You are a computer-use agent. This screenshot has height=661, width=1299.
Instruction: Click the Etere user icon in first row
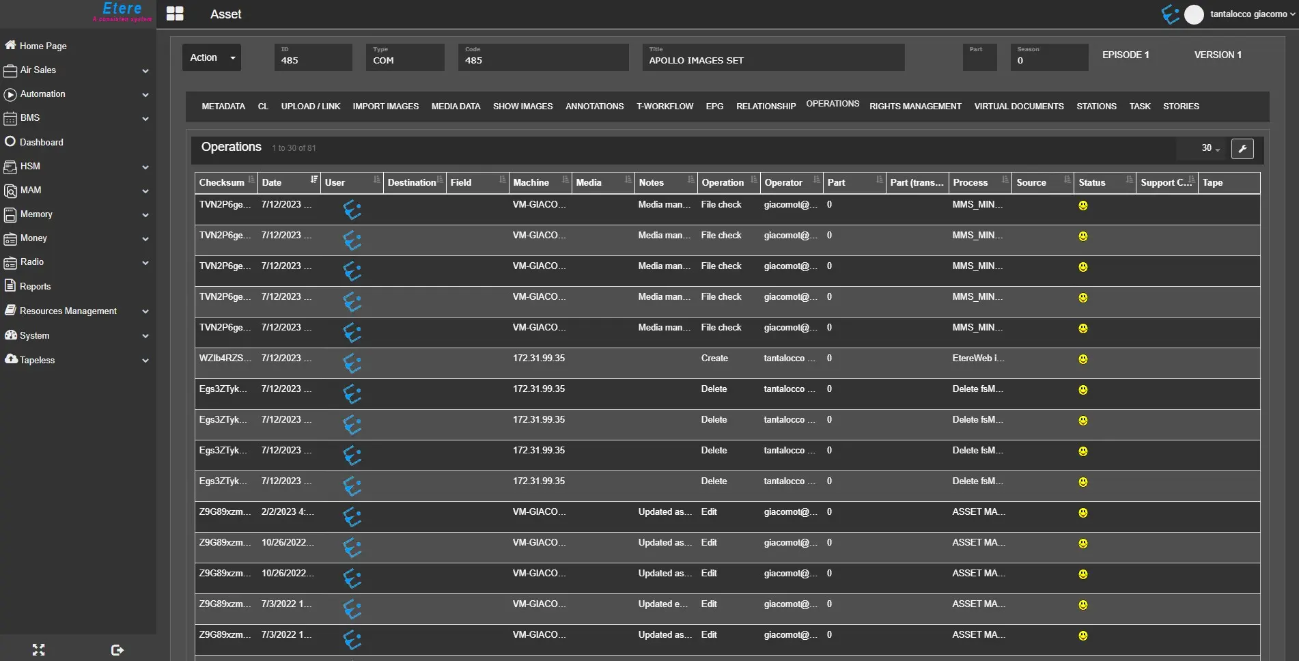(352, 210)
